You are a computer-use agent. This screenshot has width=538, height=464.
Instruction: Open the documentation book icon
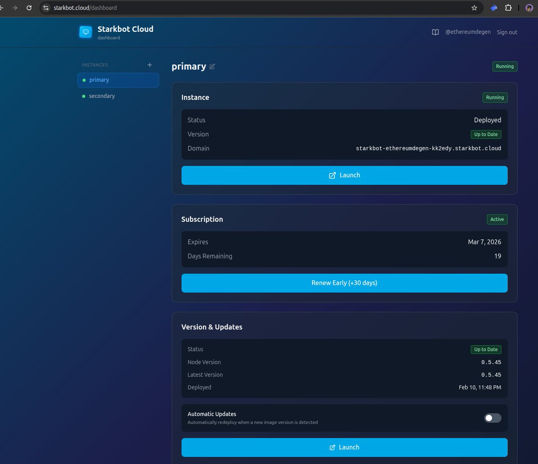point(435,32)
